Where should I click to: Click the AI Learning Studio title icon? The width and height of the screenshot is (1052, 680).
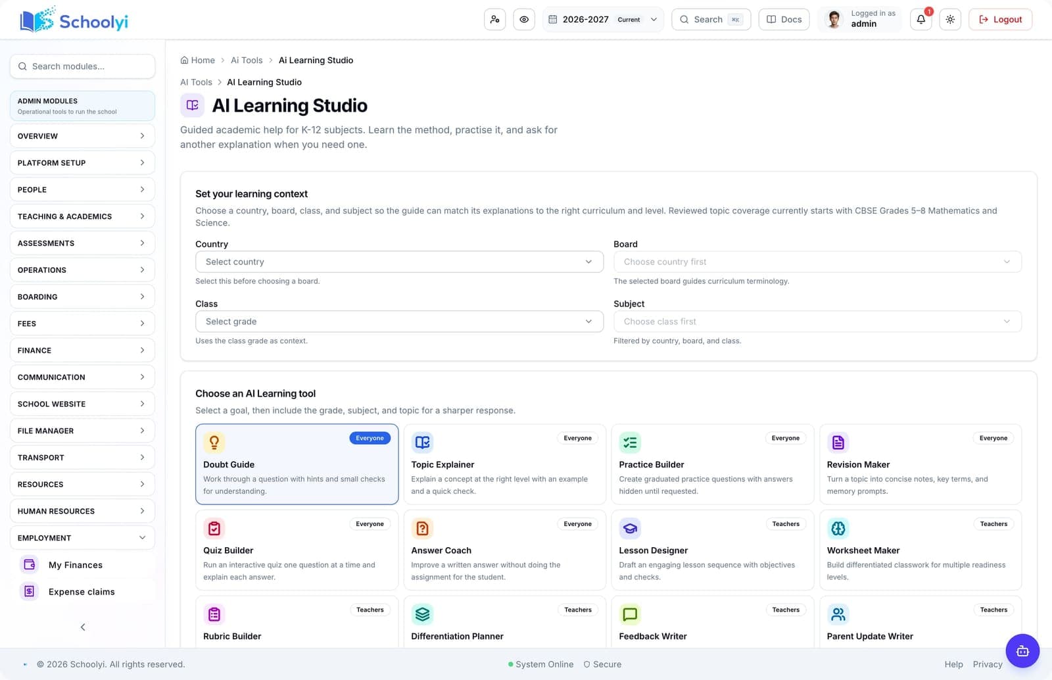[192, 105]
